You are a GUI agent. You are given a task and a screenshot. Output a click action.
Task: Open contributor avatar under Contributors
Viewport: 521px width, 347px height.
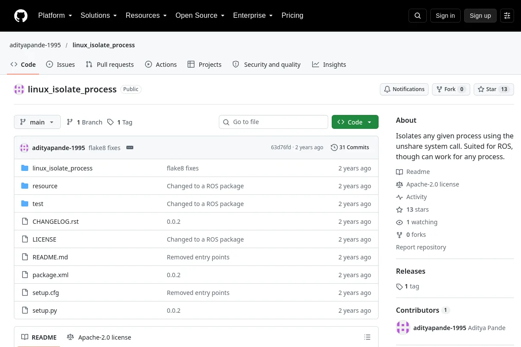[403, 328]
